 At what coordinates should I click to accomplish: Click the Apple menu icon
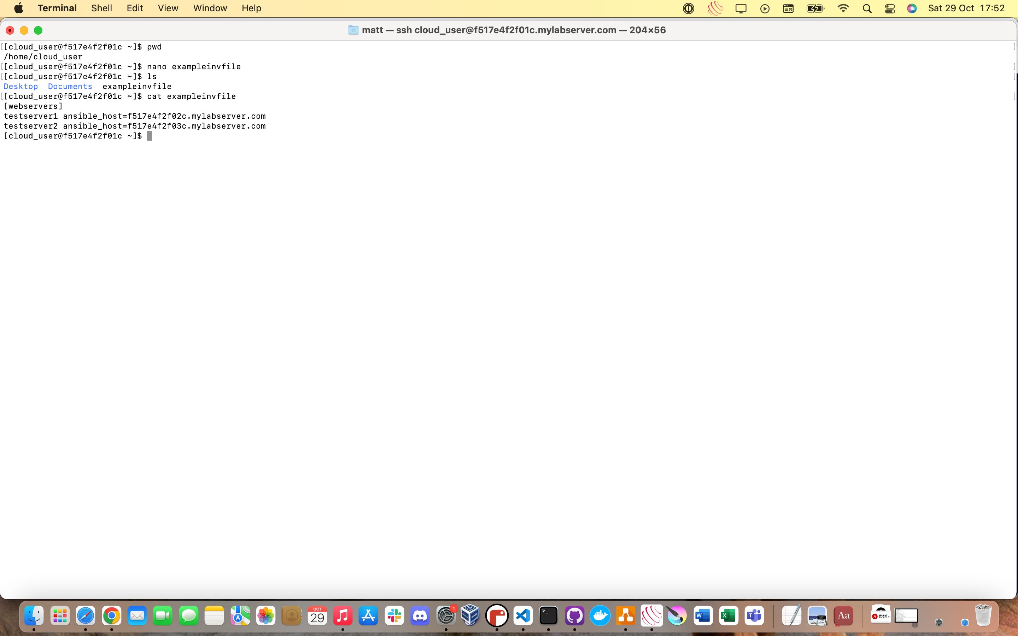click(x=18, y=8)
